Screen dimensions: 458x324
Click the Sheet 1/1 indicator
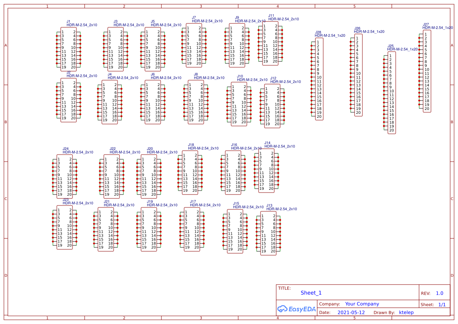pos(442,304)
